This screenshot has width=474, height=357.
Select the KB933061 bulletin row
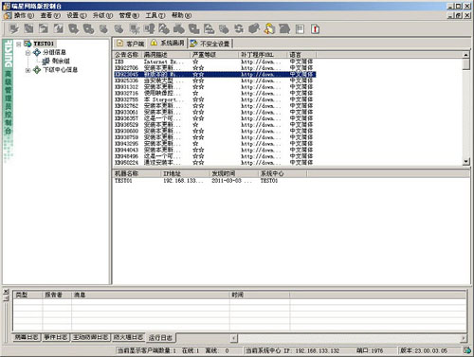(x=215, y=113)
